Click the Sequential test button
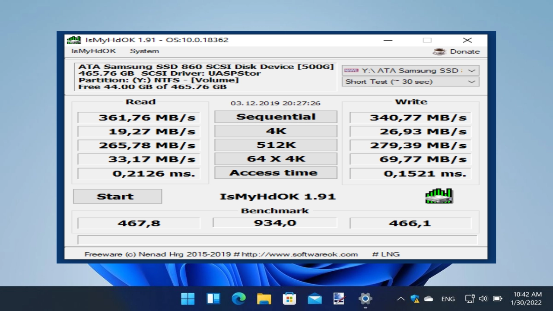The height and width of the screenshot is (311, 553). [276, 117]
